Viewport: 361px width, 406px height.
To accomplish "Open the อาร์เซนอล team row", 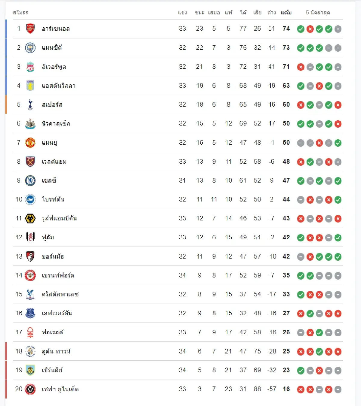I will click(x=178, y=29).
